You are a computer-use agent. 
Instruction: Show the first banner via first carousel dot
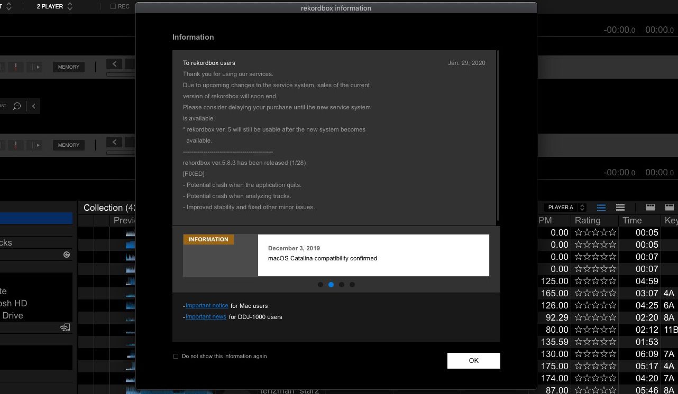pyautogui.click(x=320, y=285)
